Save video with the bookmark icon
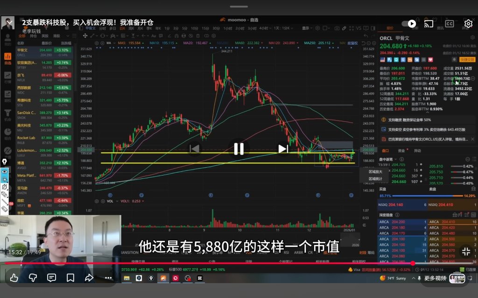 click(70, 278)
